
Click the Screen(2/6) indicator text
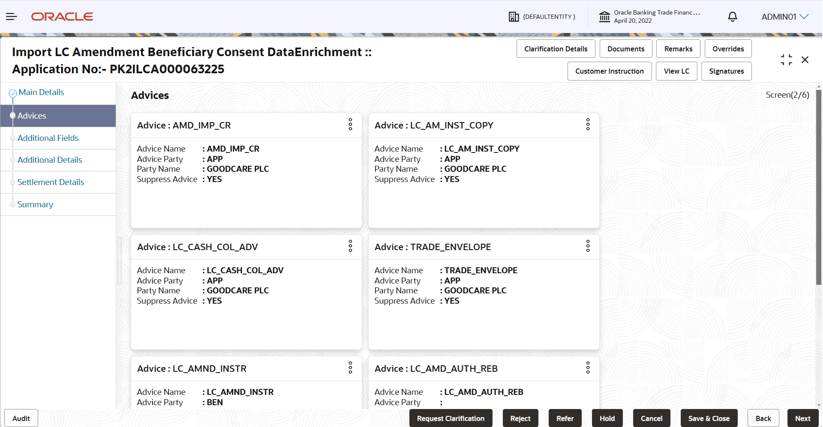click(787, 95)
